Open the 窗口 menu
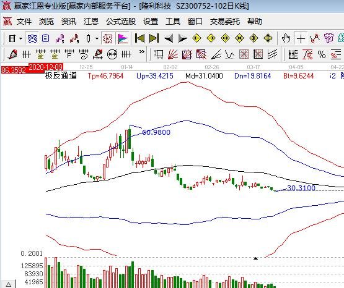 (x=195, y=22)
